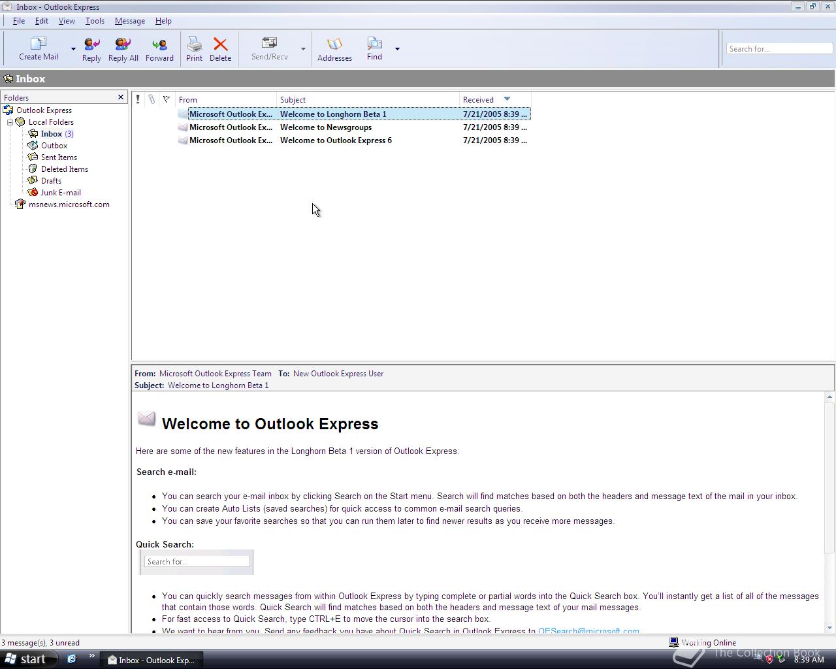Select the Welcome to Outlook Express 6 message
This screenshot has height=669, width=836.
click(353, 140)
